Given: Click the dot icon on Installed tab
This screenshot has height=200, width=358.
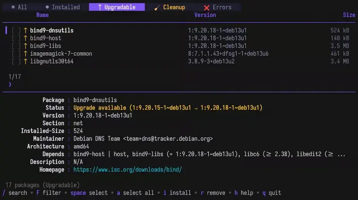Looking at the screenshot, I should pos(47,7).
